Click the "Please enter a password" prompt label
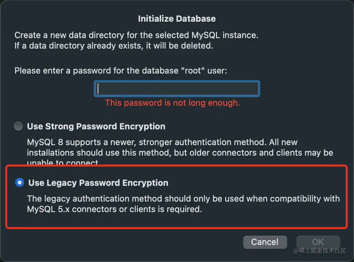Image resolution: width=354 pixels, height=262 pixels. click(x=121, y=71)
